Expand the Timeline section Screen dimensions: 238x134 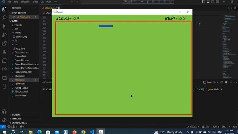tap(24, 119)
